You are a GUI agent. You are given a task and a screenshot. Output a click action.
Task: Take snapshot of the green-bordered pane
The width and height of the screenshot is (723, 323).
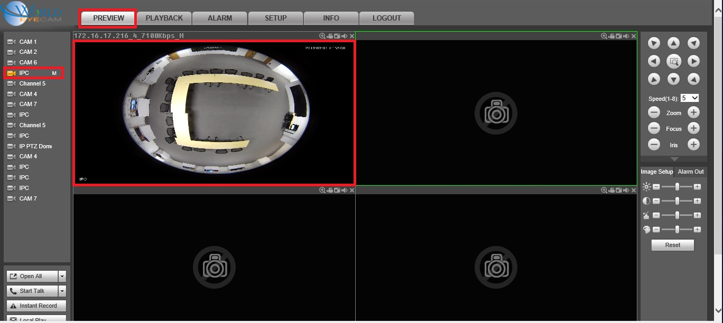click(x=619, y=36)
